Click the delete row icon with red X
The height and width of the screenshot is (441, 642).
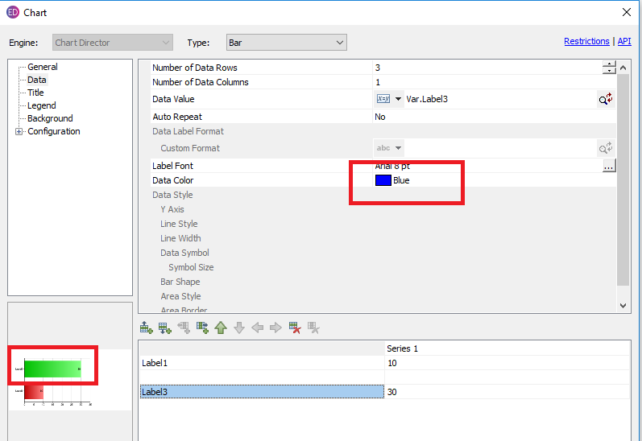pos(296,328)
